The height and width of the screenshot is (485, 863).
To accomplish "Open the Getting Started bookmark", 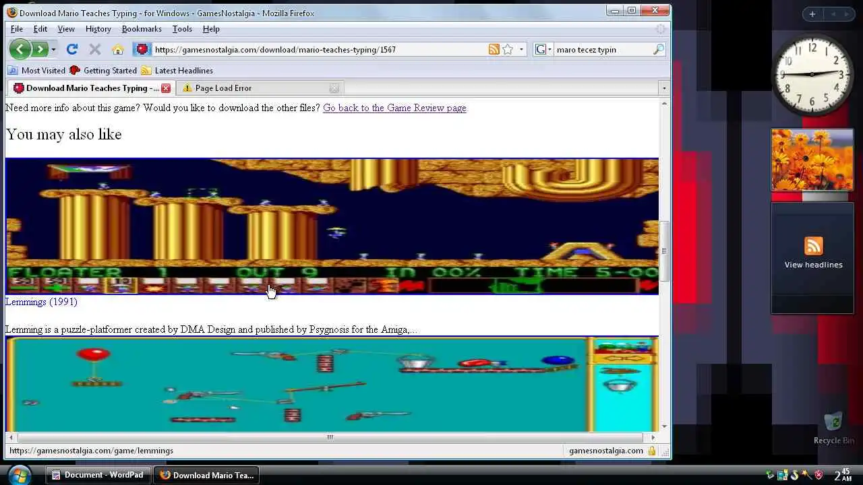I will click(103, 70).
